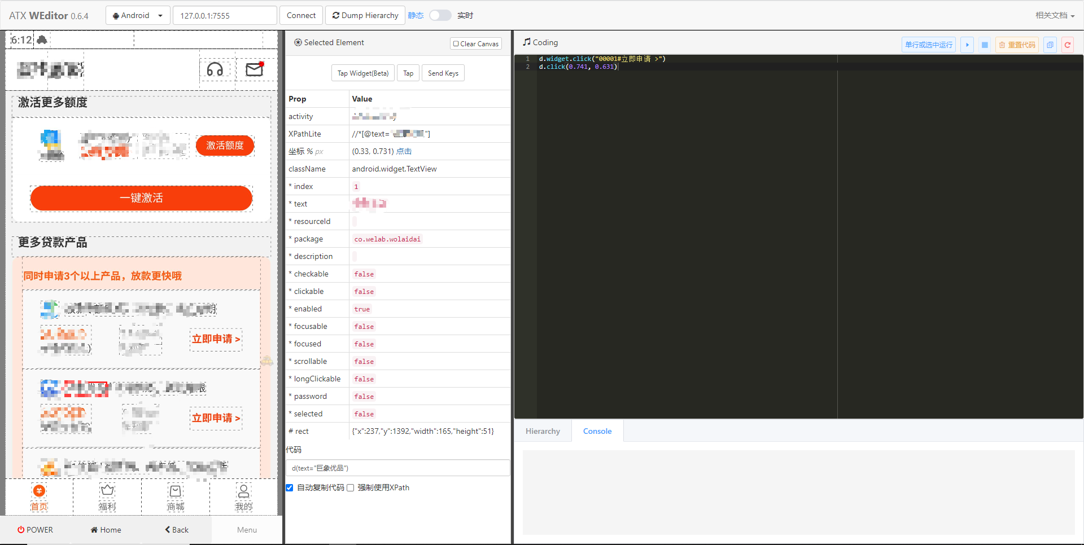Tap the second 立即申请 > link
Image resolution: width=1084 pixels, height=545 pixels.
pyautogui.click(x=216, y=418)
